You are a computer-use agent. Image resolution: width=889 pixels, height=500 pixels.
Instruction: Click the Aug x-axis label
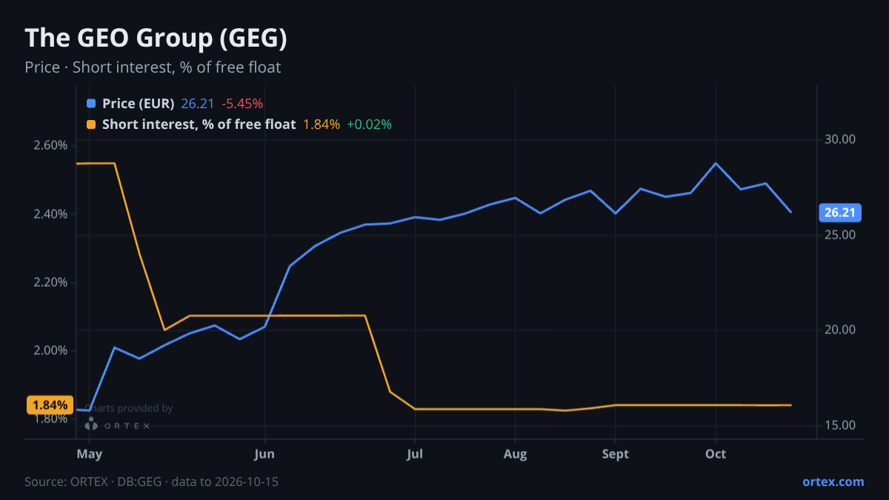coord(515,454)
